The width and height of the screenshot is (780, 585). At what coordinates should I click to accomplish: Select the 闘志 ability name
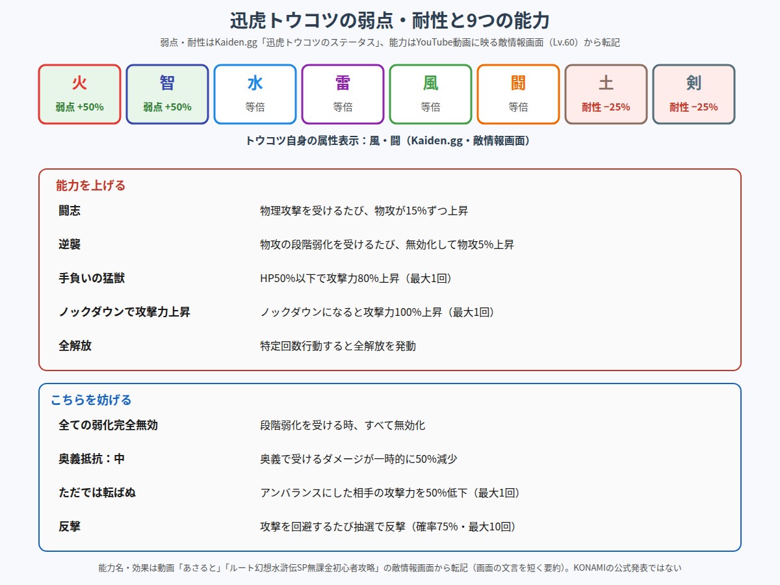(70, 211)
